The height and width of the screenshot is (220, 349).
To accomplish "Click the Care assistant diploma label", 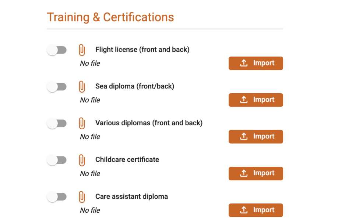I will [x=131, y=196].
